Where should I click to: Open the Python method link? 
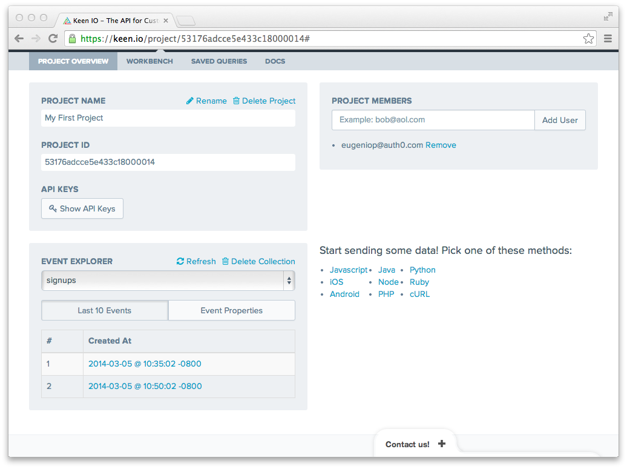click(422, 270)
